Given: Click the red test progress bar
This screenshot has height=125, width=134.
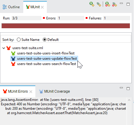Looking at the screenshot, I should coord(66,26).
